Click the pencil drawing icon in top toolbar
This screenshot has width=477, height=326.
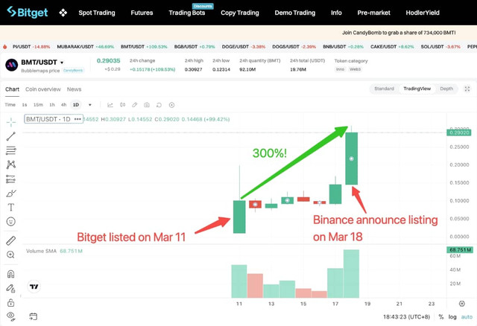tap(134, 105)
